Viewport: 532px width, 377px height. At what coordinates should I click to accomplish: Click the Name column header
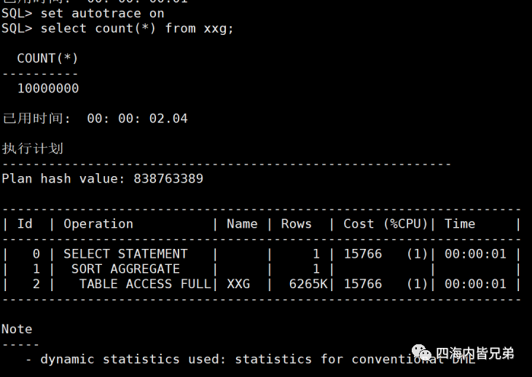tap(242, 224)
